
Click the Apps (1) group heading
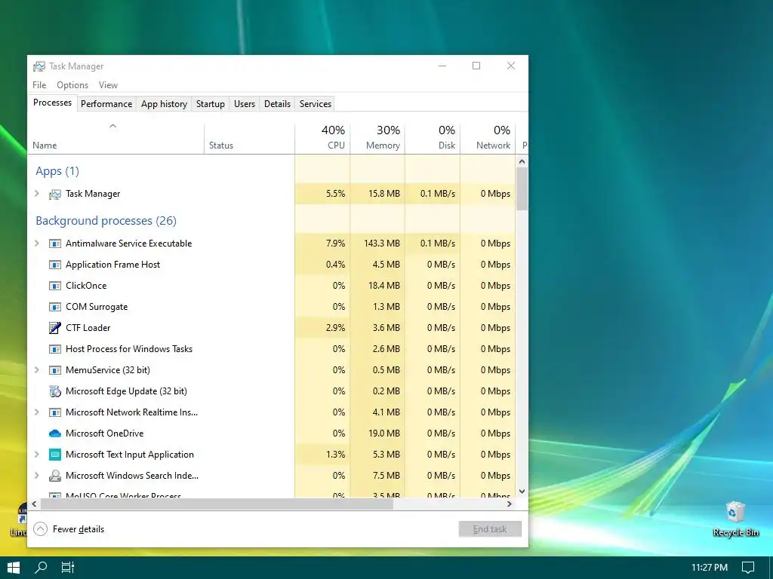tap(57, 171)
